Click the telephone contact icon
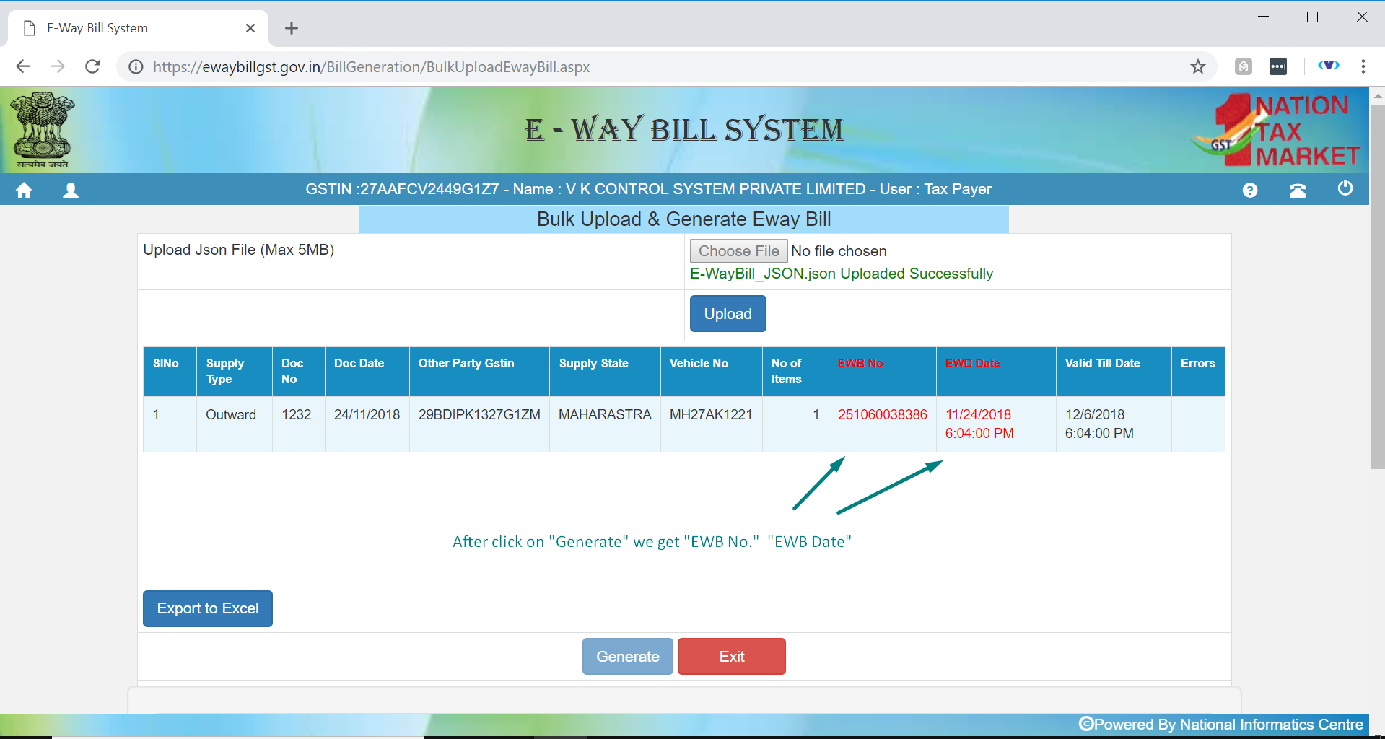This screenshot has width=1385, height=739. (x=1297, y=190)
